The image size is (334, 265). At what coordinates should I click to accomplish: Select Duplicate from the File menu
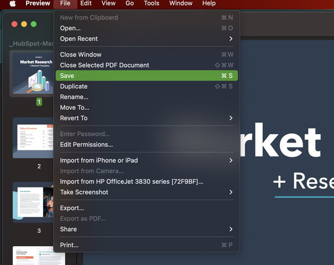[x=146, y=86]
